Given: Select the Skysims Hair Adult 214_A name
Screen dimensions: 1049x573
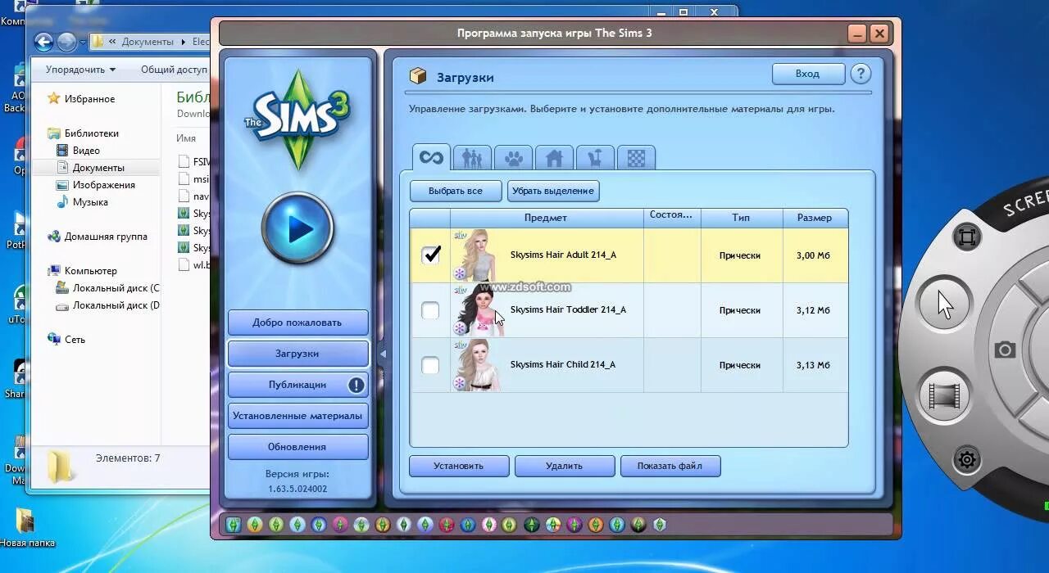Looking at the screenshot, I should [563, 255].
